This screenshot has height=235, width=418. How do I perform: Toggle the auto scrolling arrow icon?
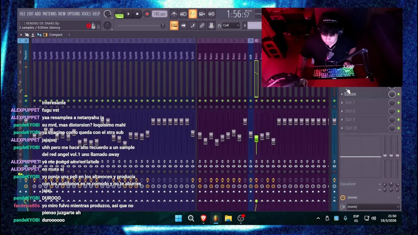183,25
